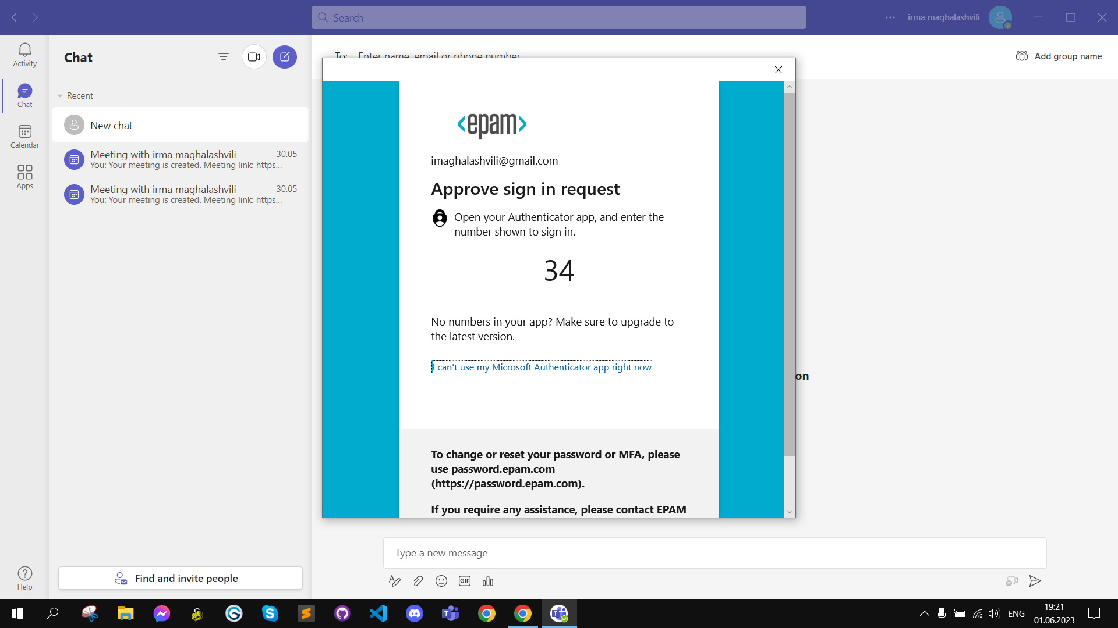Open the GIF picker

click(x=465, y=581)
